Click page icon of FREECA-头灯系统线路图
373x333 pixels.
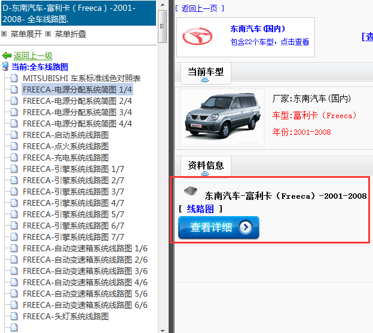tap(14, 316)
